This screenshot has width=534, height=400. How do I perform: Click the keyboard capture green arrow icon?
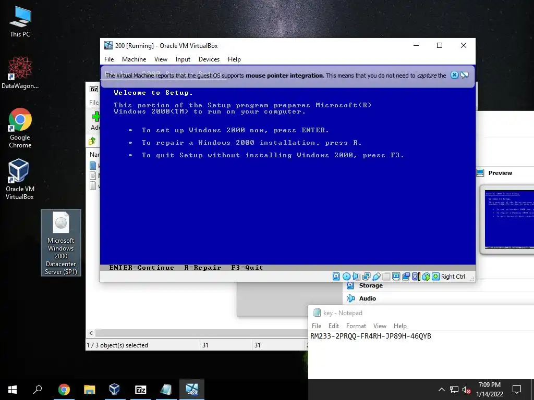[435, 277]
